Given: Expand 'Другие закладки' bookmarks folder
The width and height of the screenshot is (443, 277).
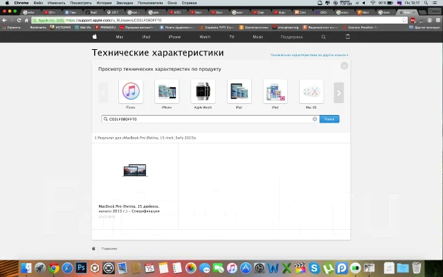Looking at the screenshot, I should [424, 28].
